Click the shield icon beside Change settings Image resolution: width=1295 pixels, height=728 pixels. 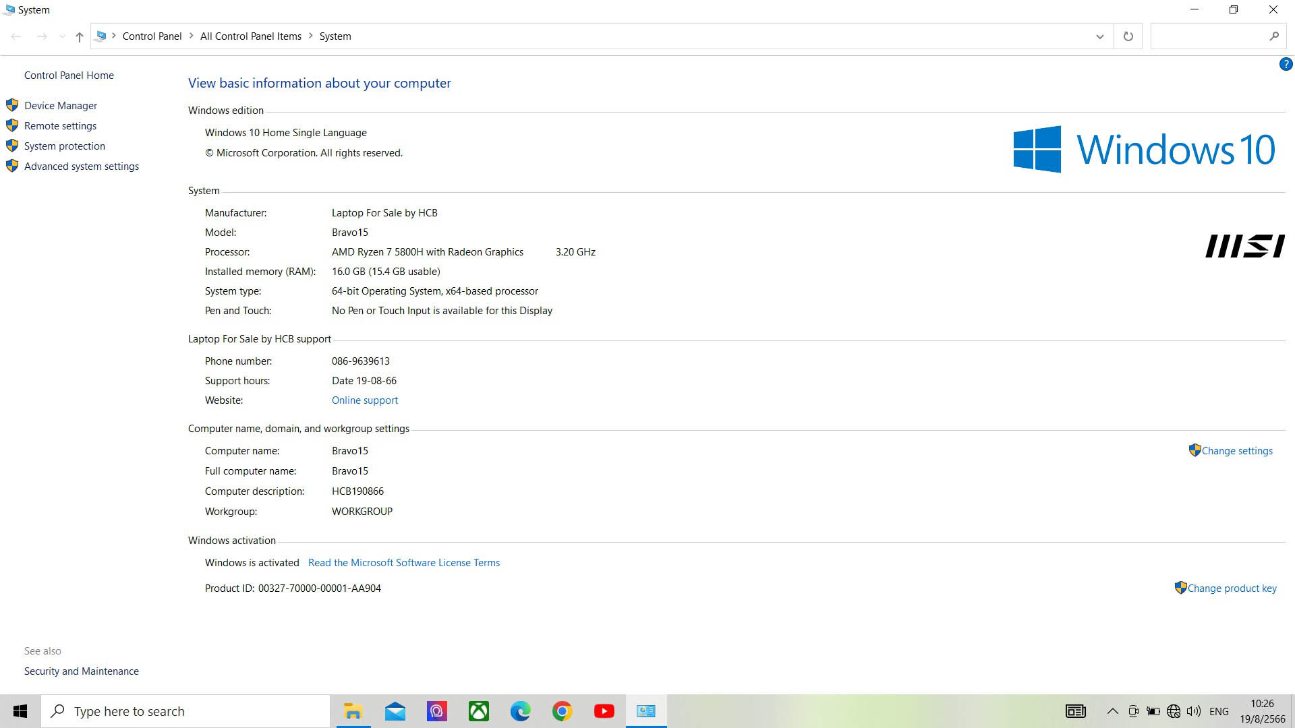pos(1195,450)
